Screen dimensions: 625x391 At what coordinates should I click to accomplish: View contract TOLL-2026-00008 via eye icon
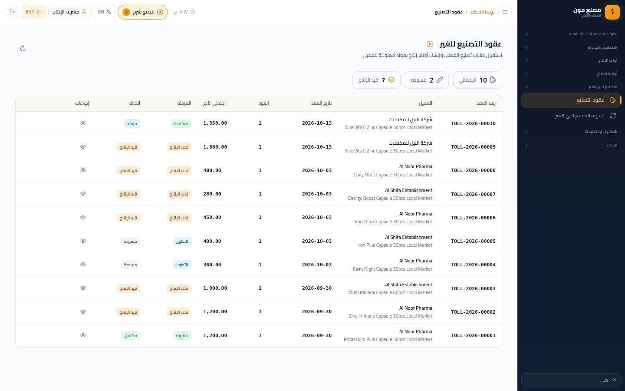click(83, 170)
